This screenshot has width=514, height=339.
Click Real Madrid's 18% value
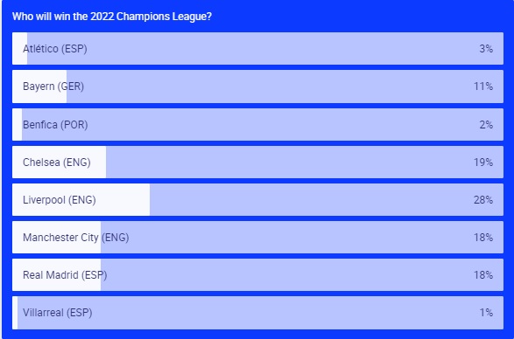483,275
